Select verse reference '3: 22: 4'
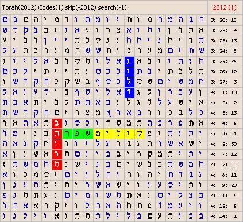243x222 pixels. [224, 30]
